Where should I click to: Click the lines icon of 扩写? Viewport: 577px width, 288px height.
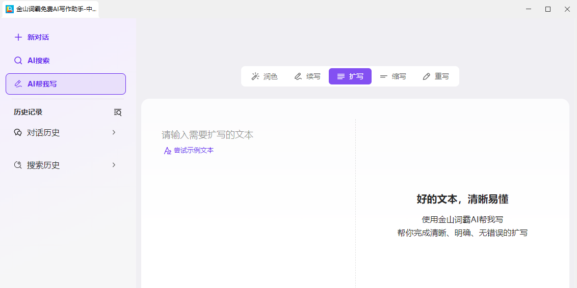pos(341,76)
